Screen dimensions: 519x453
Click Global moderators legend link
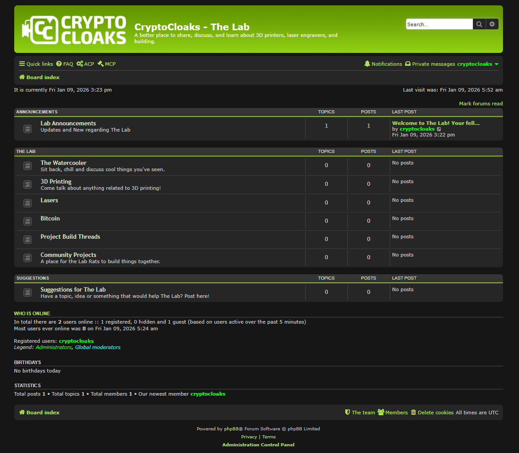[x=98, y=347]
